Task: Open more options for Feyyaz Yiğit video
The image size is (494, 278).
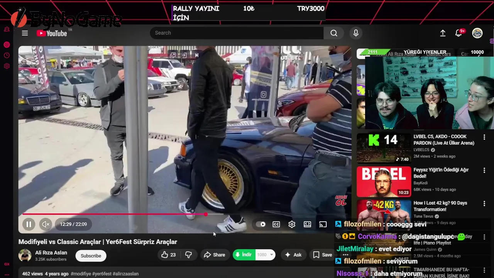Action: click(484, 170)
